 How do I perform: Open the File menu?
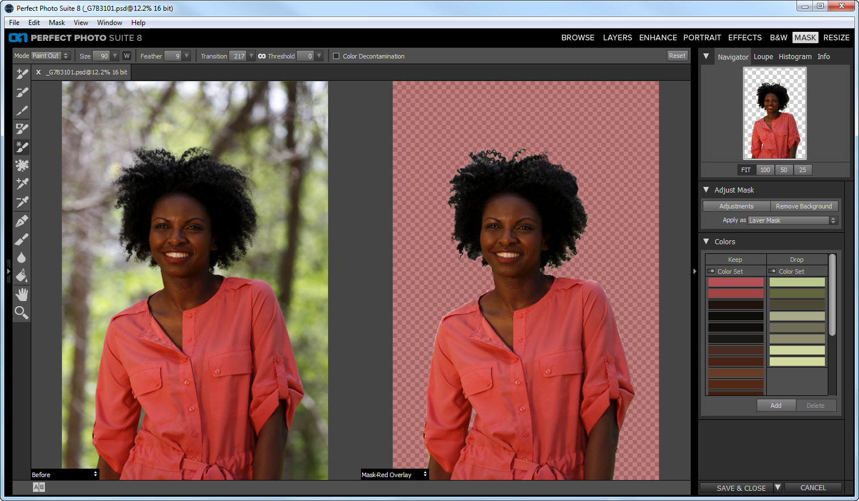[x=14, y=23]
